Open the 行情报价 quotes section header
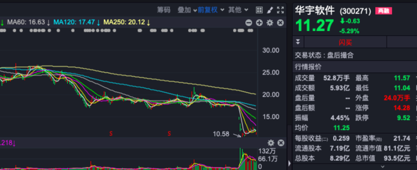The image size is (417, 170). click(355, 67)
